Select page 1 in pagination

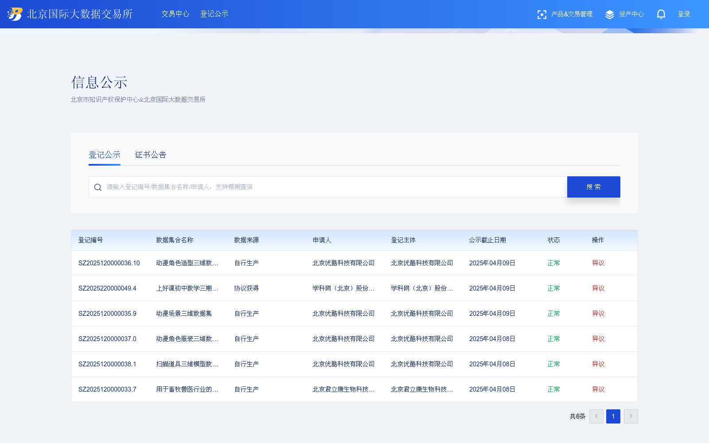613,416
